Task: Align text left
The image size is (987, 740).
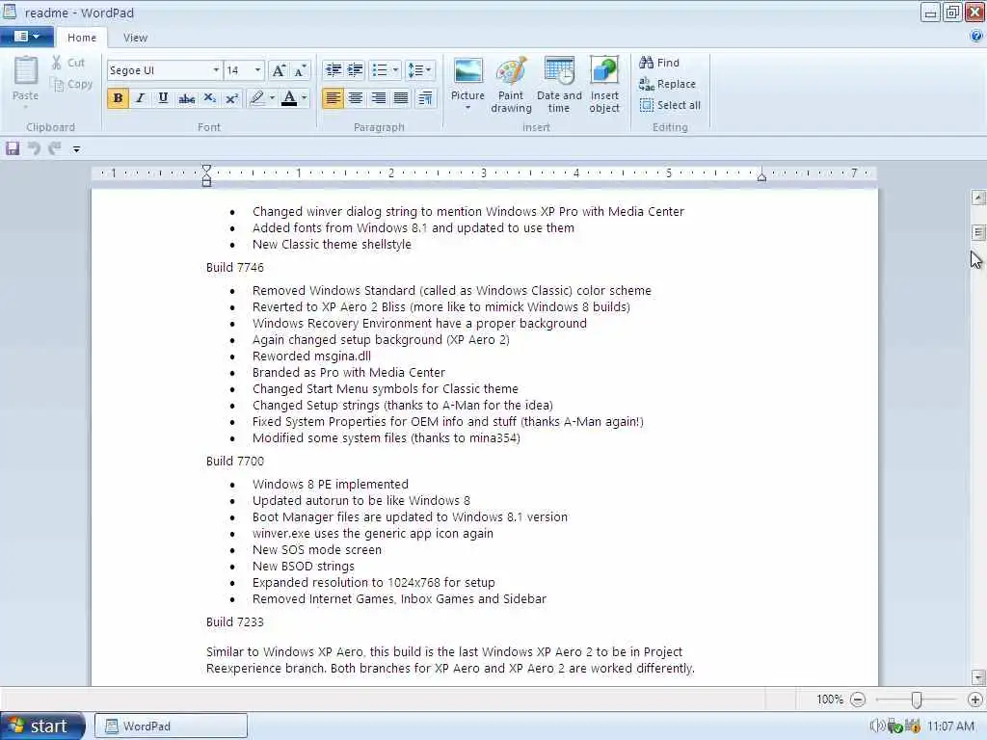Action: click(333, 98)
